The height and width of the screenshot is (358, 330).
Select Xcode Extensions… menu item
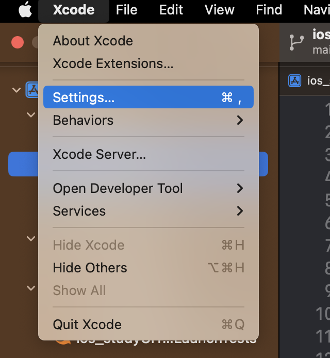(x=113, y=63)
